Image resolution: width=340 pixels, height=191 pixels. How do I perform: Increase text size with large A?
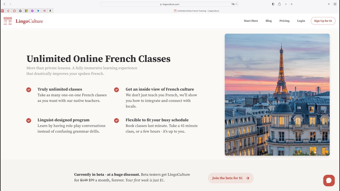291,4
